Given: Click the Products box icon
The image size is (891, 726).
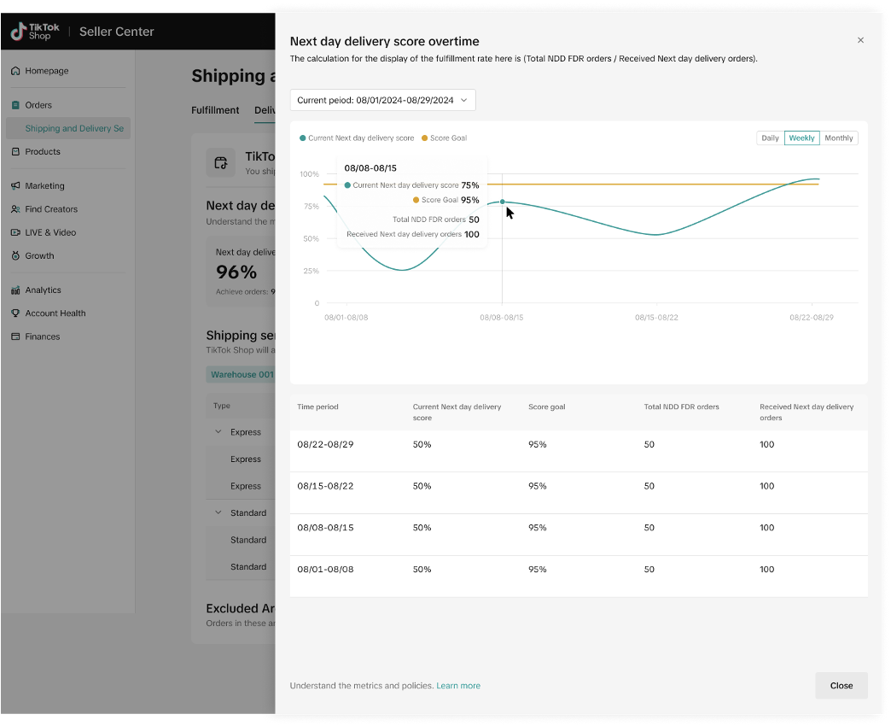Looking at the screenshot, I should click(15, 152).
